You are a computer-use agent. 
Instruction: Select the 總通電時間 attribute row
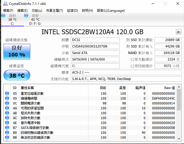tap(90, 98)
